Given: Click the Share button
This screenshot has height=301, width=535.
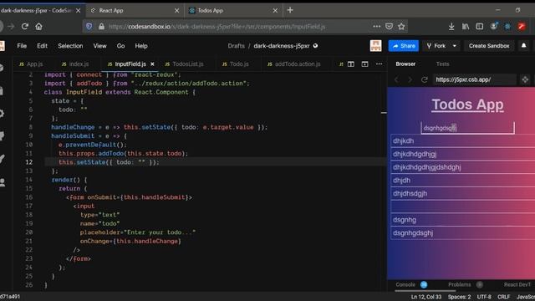Looking at the screenshot, I should click(x=403, y=46).
